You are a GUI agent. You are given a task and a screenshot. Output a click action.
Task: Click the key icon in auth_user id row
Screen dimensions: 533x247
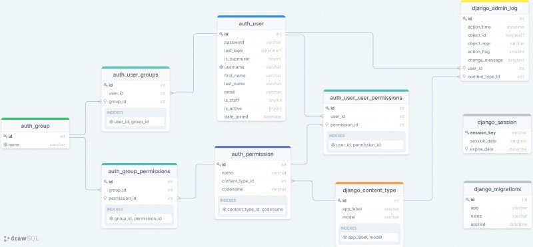coord(221,34)
